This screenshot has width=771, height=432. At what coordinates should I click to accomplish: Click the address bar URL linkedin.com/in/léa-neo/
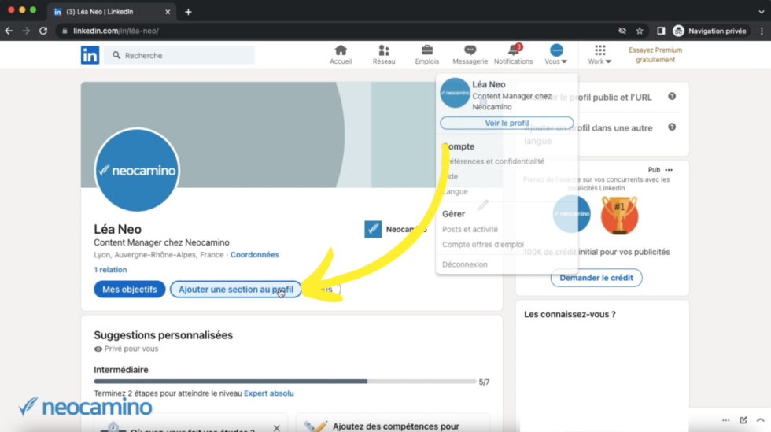pyautogui.click(x=116, y=31)
